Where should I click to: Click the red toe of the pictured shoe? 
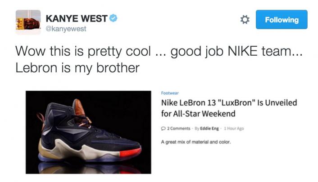click(x=131, y=152)
